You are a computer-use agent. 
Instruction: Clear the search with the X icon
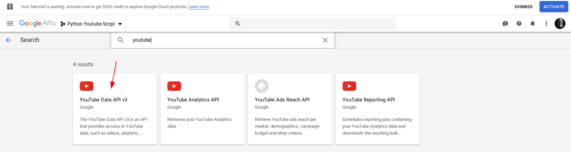325,40
